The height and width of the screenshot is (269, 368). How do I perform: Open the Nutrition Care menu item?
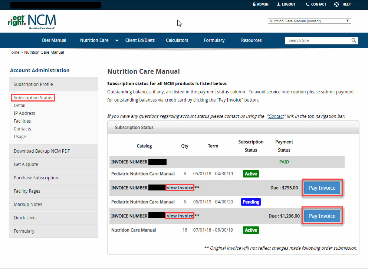[94, 40]
